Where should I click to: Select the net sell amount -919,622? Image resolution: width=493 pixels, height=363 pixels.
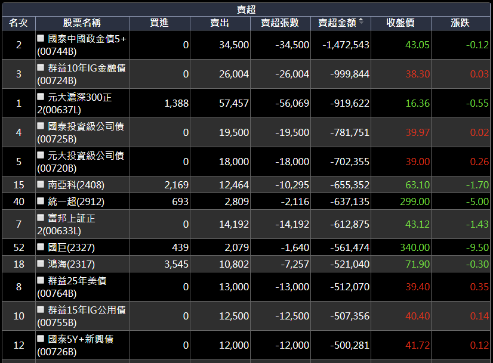click(x=350, y=103)
